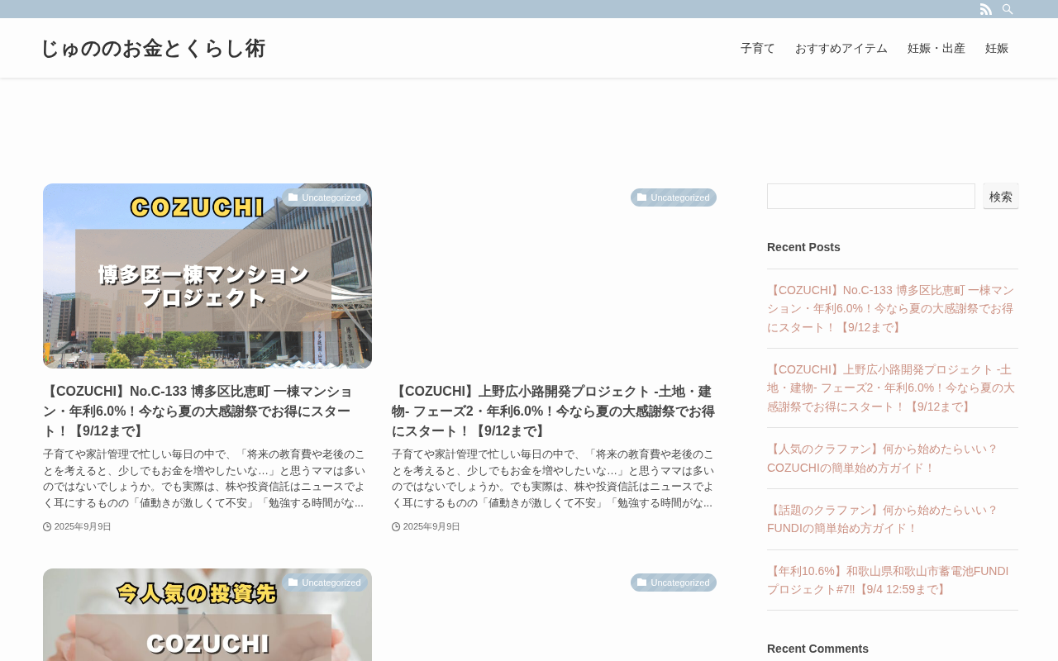1058x661 pixels.
Task: Click Uncategorized tag on the 今人気の投資先 thumbnail
Action: [x=325, y=583]
